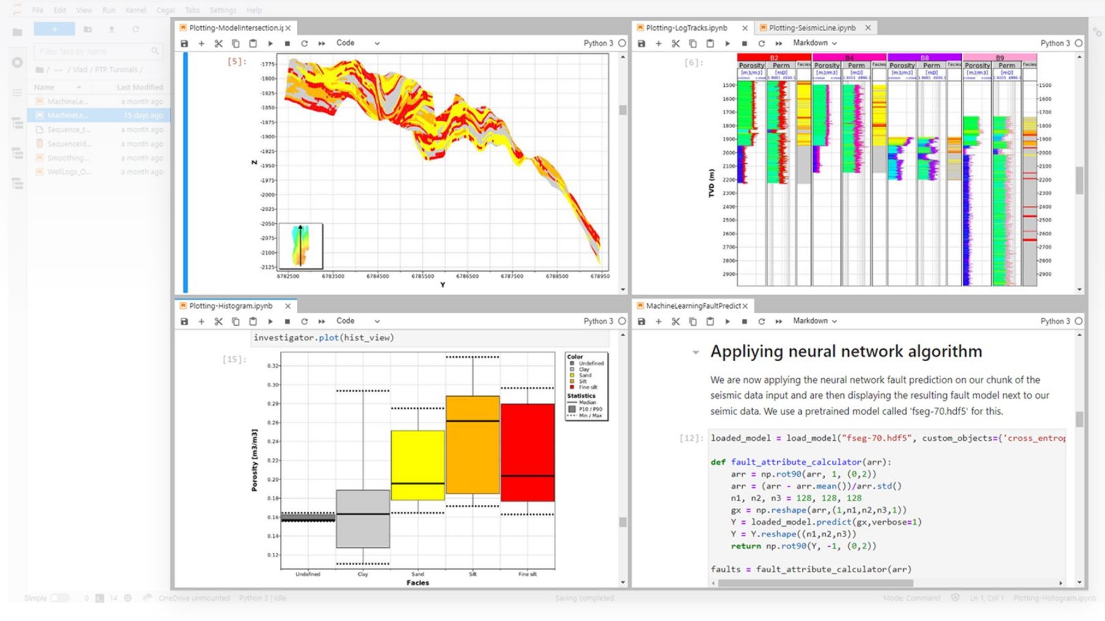Select the Plotting-Histogram.ipynb tab

click(x=230, y=306)
